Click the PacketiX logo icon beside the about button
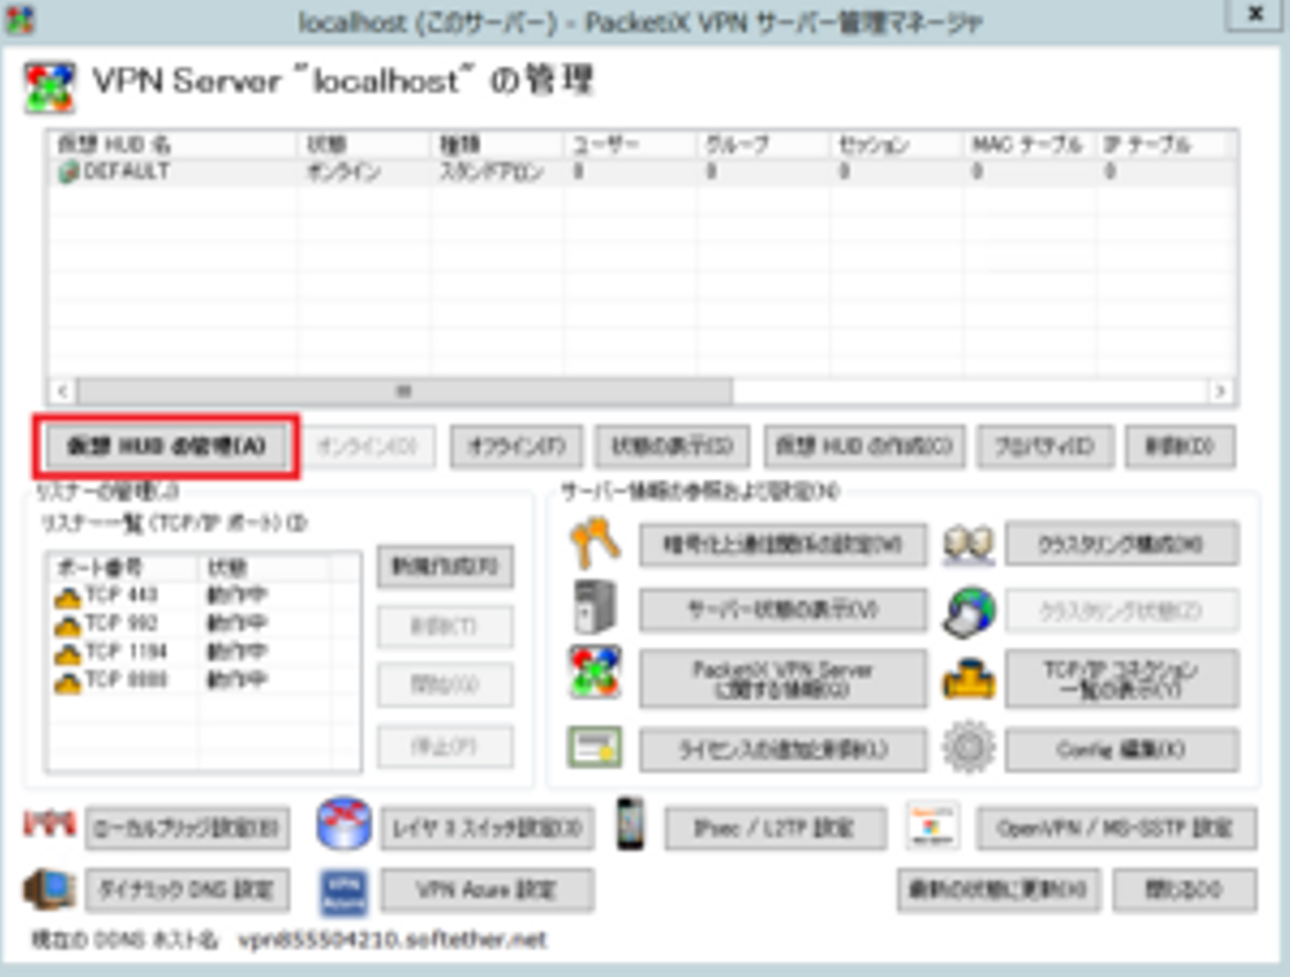 [595, 672]
